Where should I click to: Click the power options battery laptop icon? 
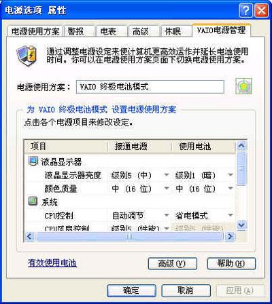27,55
